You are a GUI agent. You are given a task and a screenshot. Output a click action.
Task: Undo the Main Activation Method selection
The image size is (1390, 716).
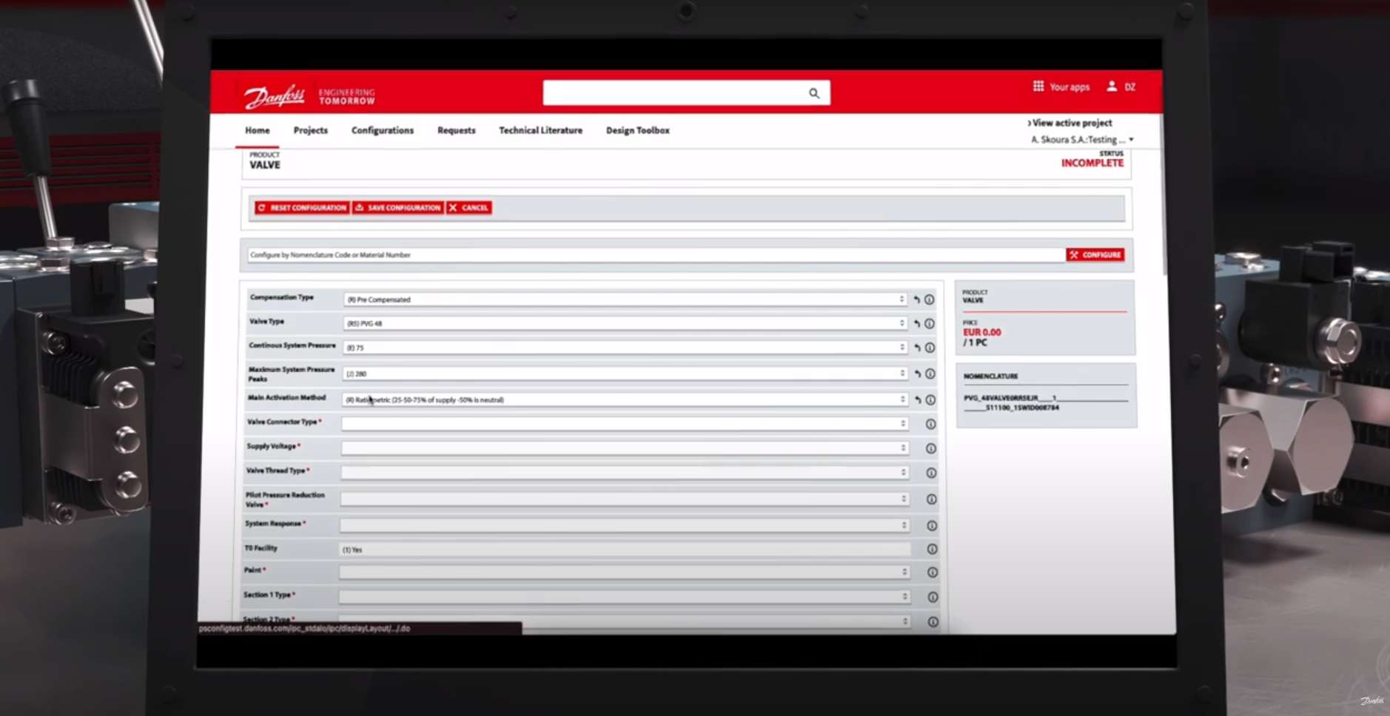point(918,399)
